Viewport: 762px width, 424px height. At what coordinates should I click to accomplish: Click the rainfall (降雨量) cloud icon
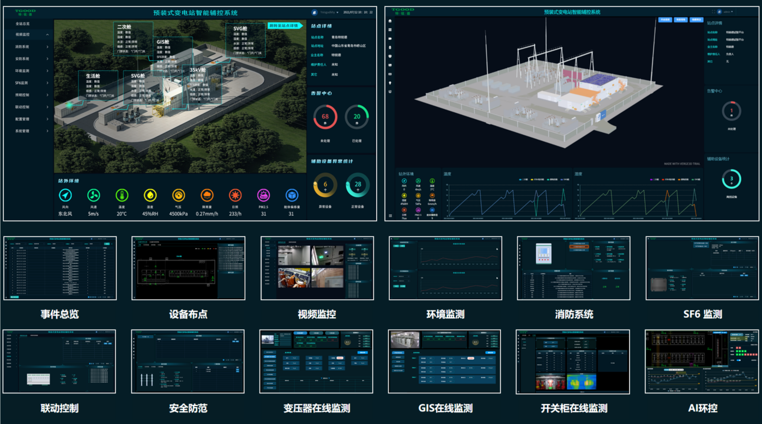[207, 195]
